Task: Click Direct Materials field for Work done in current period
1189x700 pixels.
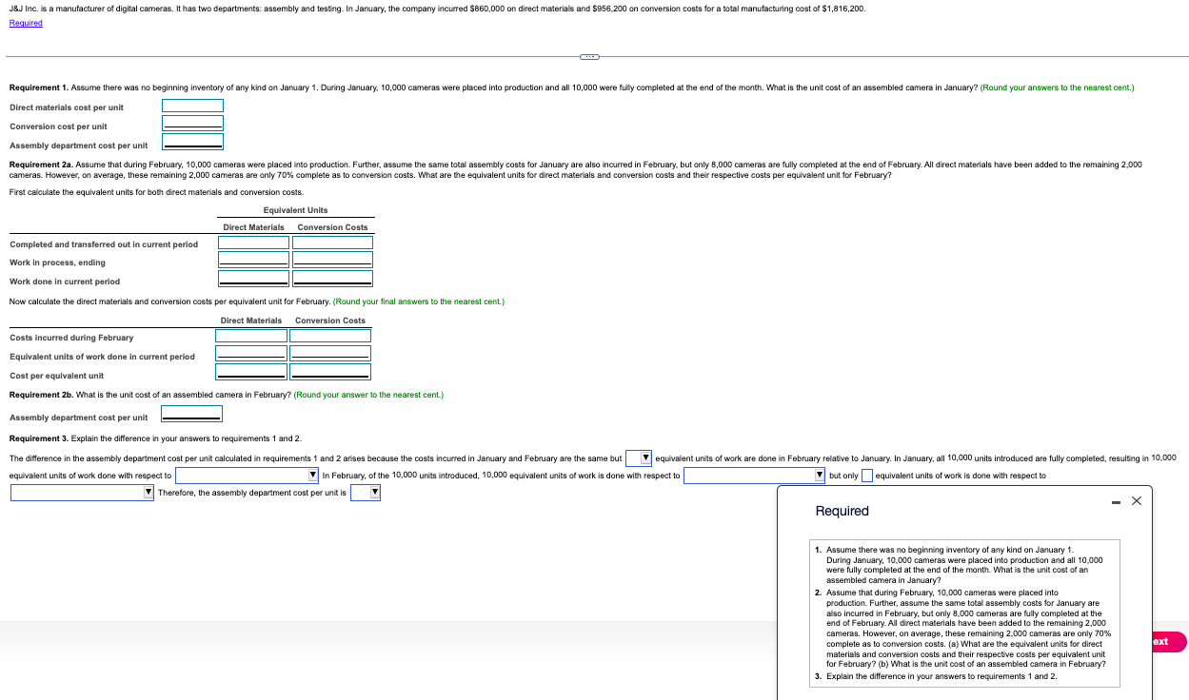Action: pos(253,279)
